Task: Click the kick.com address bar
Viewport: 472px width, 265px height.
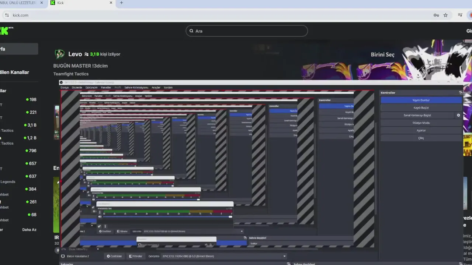Action: (x=221, y=15)
